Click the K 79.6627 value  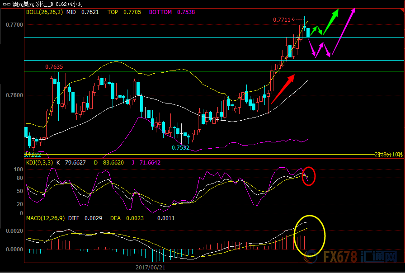71,163
